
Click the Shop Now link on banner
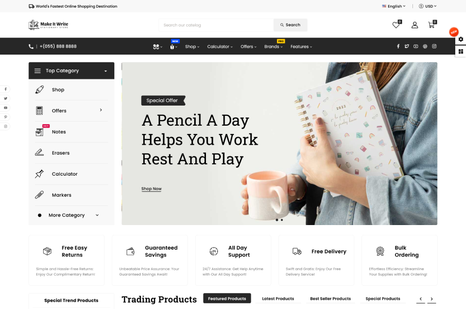point(151,188)
